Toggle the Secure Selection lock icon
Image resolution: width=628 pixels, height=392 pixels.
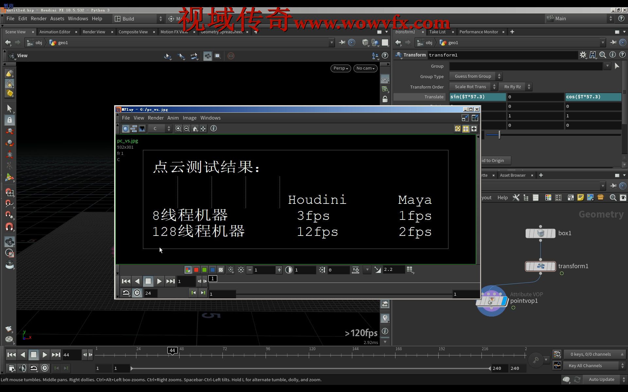pos(9,120)
